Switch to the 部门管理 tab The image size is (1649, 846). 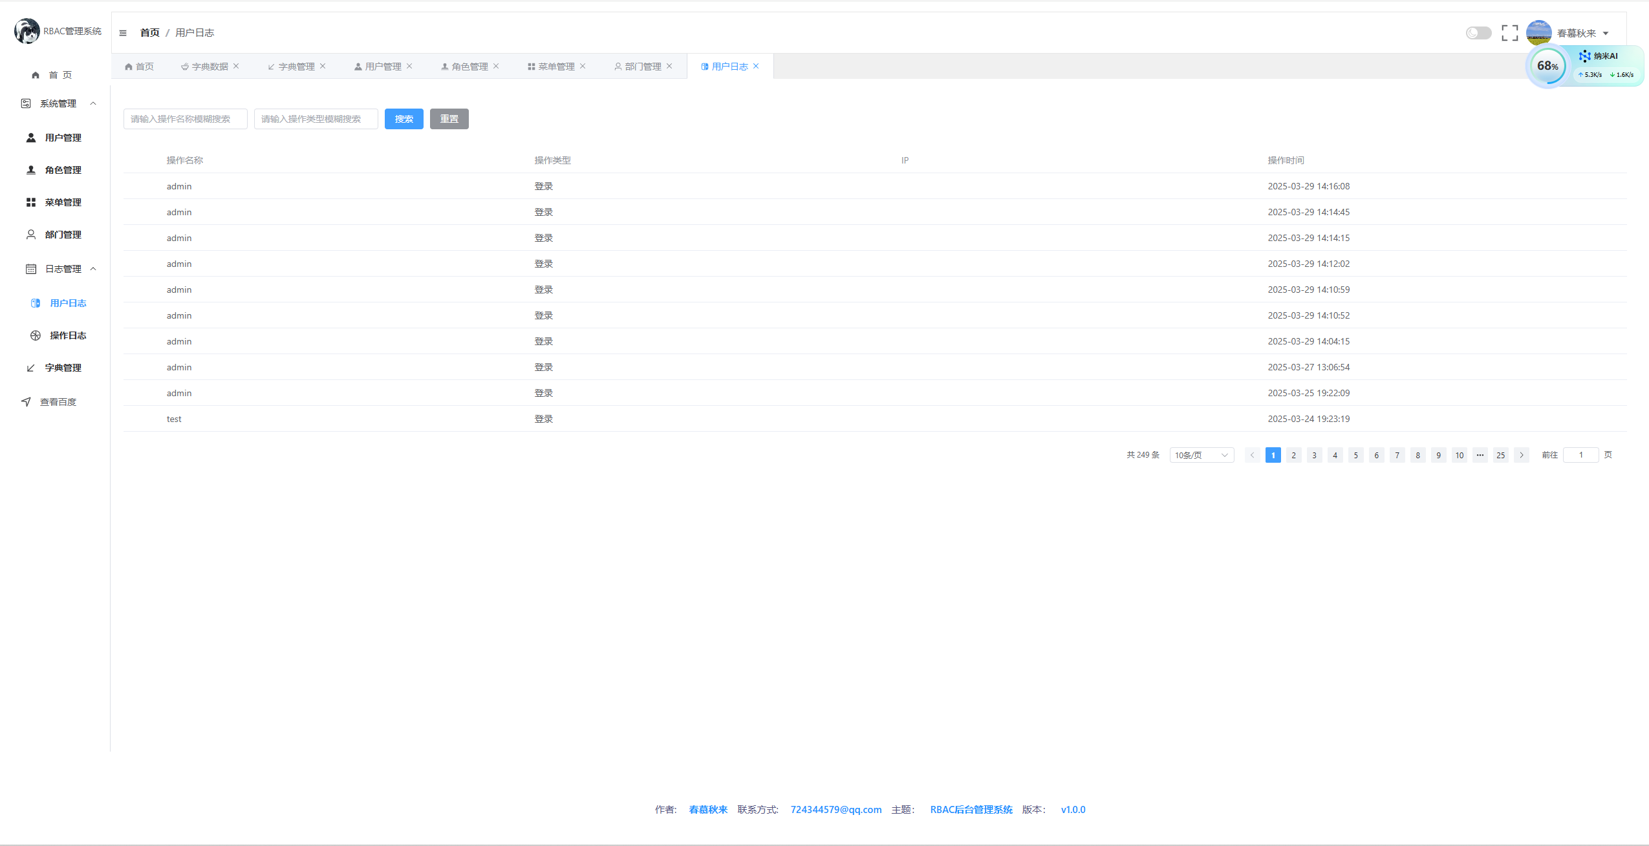(642, 67)
